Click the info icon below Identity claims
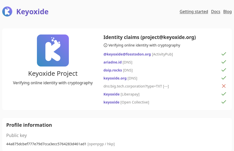 tap(106, 45)
